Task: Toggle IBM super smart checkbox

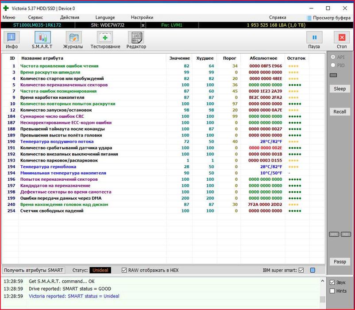Action: (301, 270)
